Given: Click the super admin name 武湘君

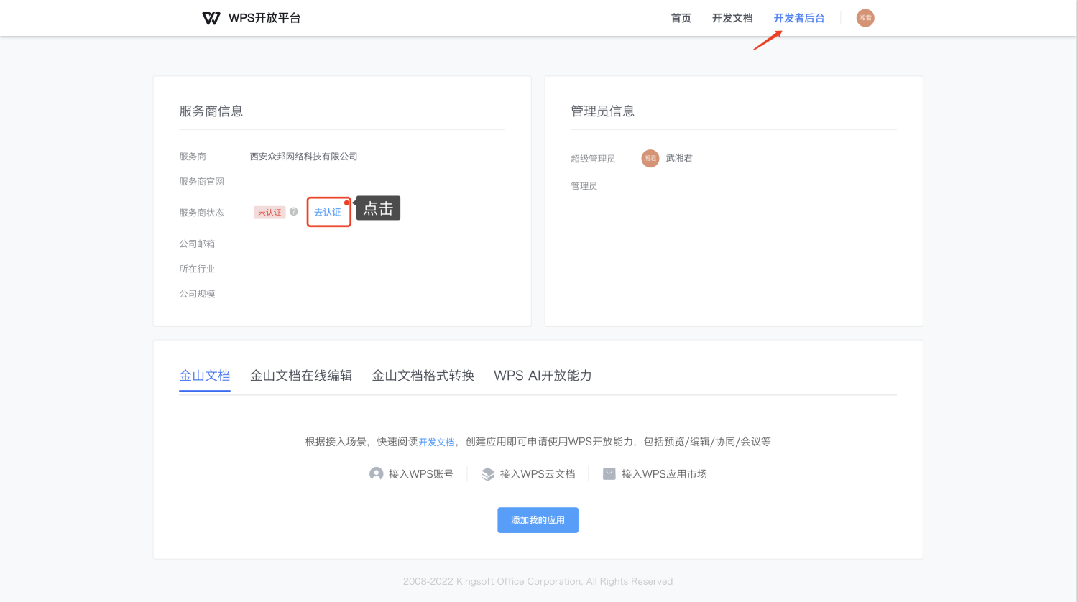Looking at the screenshot, I should click(679, 158).
